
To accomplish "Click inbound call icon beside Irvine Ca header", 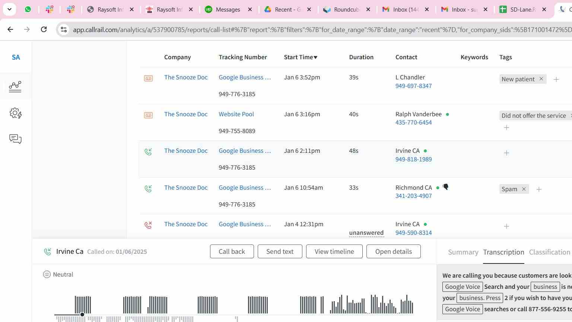I will [x=48, y=252].
